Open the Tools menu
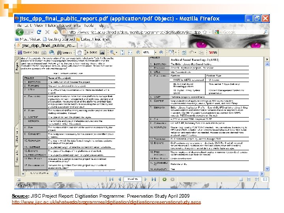The height and width of the screenshot is (213, 284). click(x=89, y=25)
